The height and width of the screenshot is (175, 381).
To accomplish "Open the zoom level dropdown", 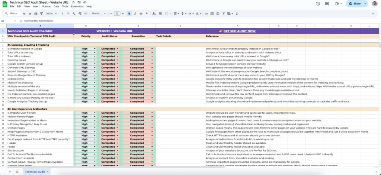I will click(x=51, y=13).
